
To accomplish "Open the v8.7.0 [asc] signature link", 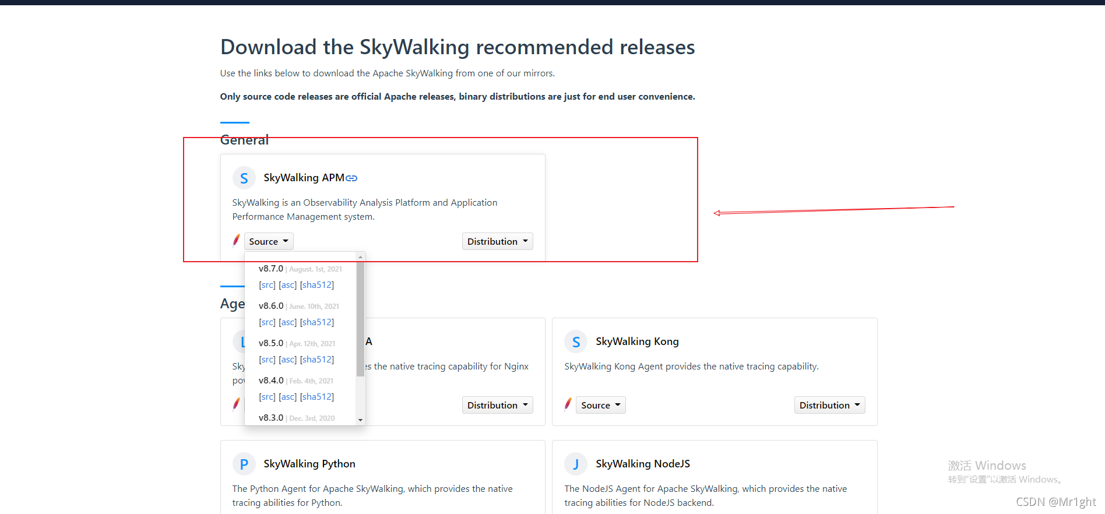I will (288, 285).
